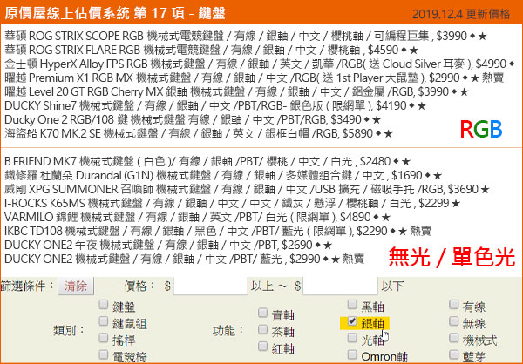Check the 無線 wireless filter
The width and height of the screenshot is (523, 364).
453,321
